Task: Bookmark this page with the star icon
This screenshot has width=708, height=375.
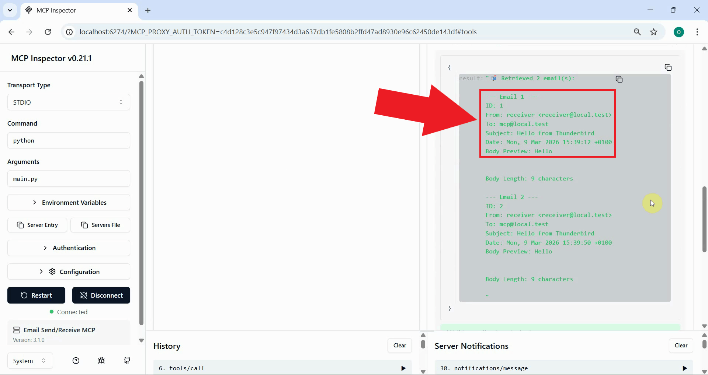Action: pos(654,32)
